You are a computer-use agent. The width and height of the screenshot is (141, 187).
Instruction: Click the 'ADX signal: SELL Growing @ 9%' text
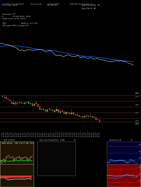coord(16,25)
